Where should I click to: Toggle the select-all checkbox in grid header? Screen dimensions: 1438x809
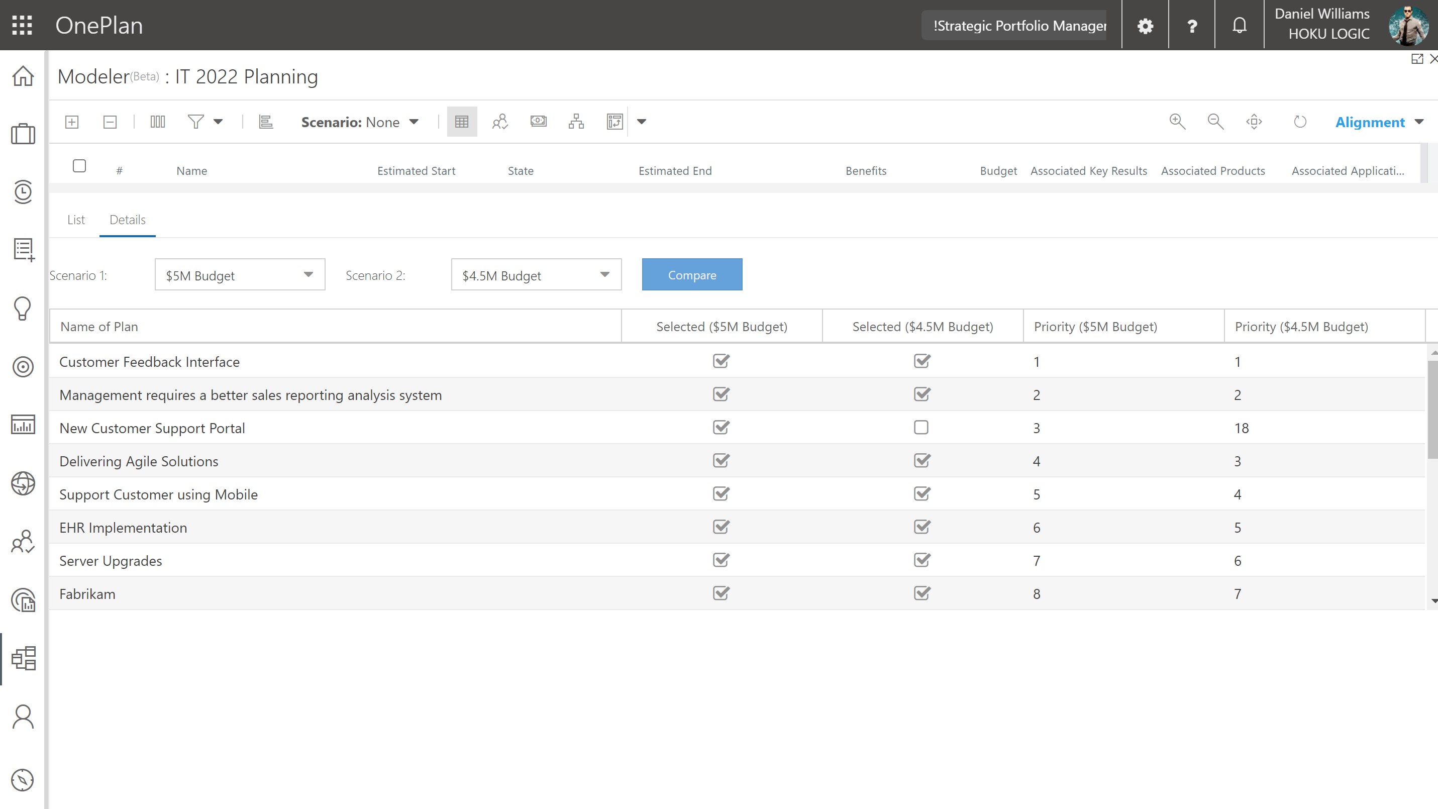(x=79, y=166)
